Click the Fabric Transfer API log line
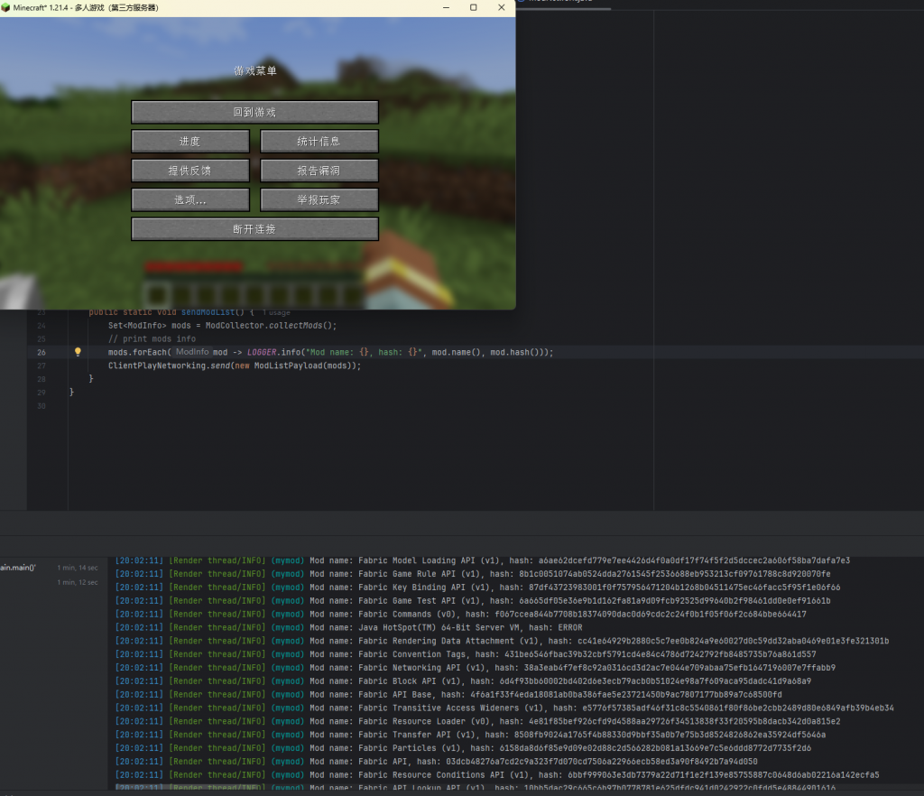The image size is (924, 796). [470, 735]
